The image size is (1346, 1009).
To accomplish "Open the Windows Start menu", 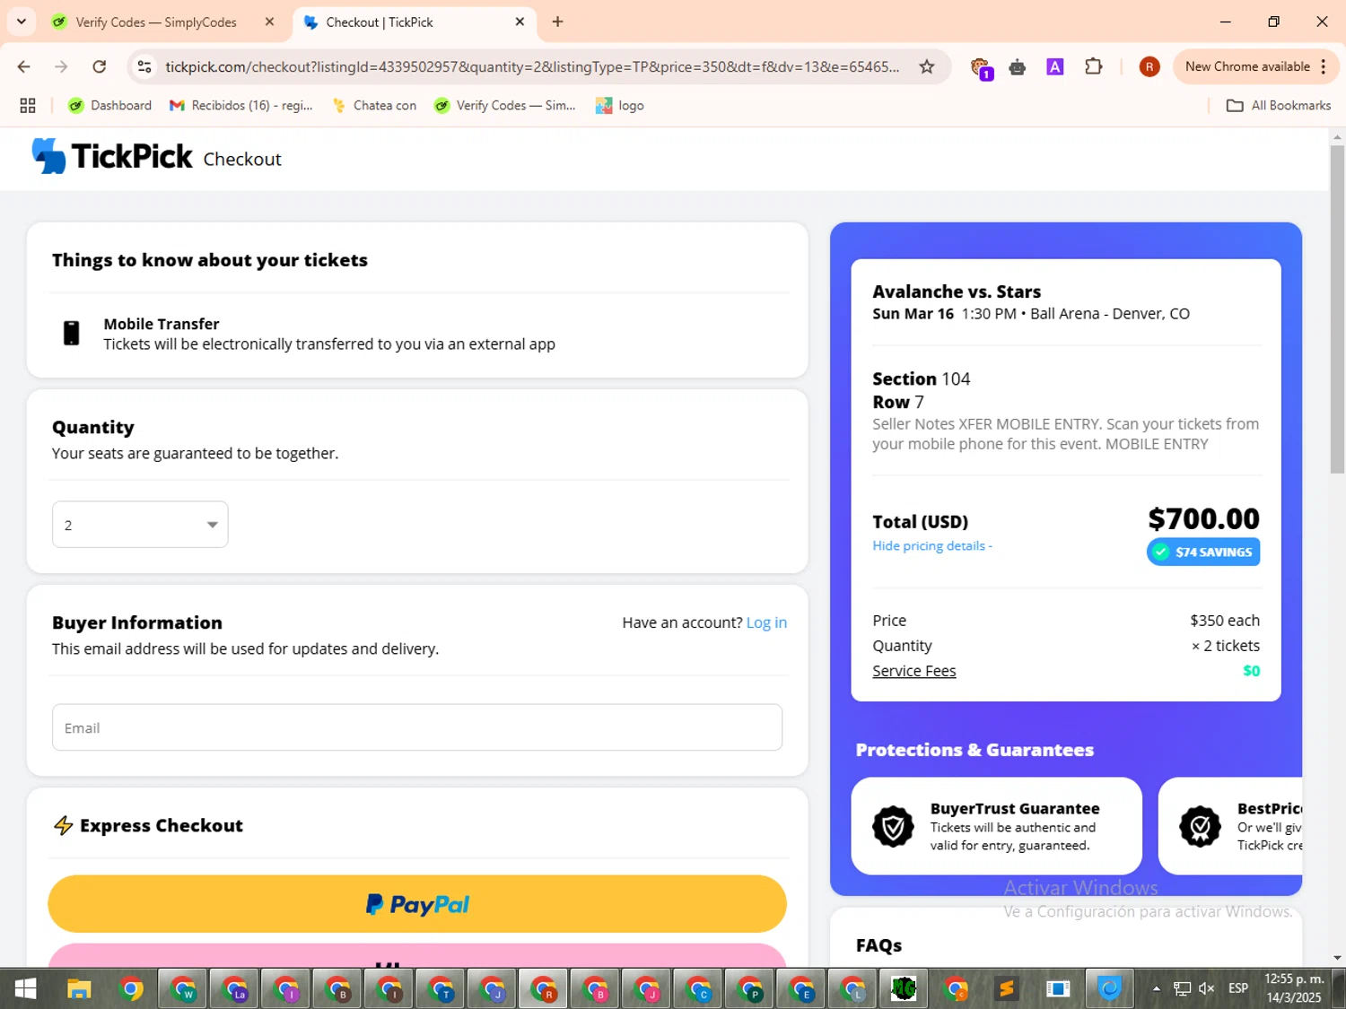I will [x=25, y=989].
